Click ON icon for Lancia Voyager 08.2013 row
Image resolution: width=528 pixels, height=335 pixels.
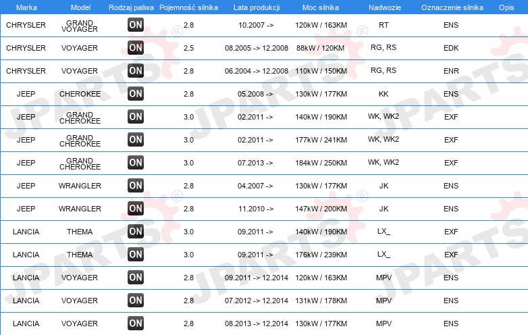[x=136, y=324]
